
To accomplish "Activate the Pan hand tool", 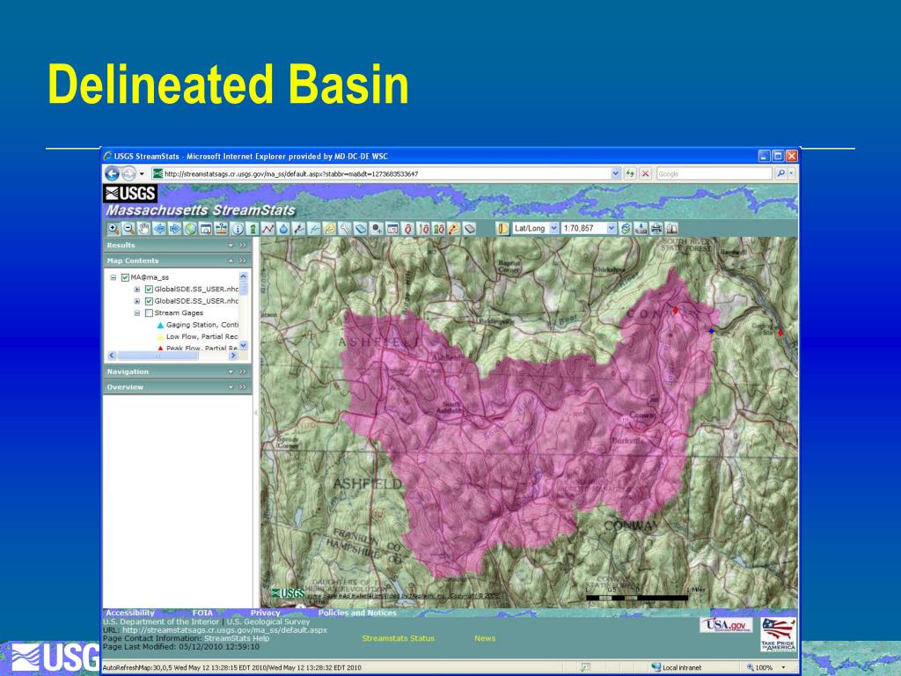I will (143, 229).
